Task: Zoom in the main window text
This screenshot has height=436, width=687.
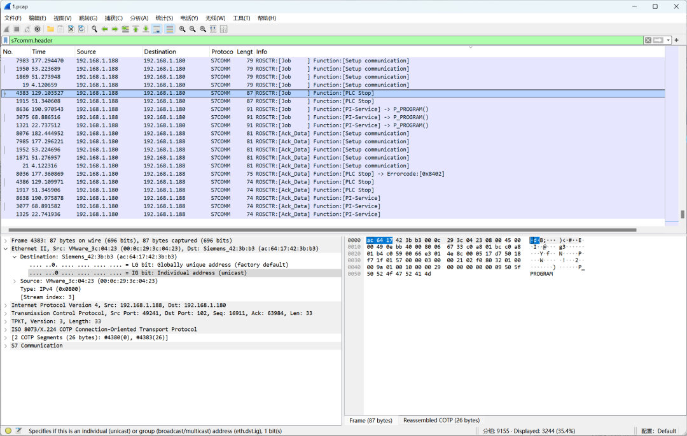Action: (183, 29)
